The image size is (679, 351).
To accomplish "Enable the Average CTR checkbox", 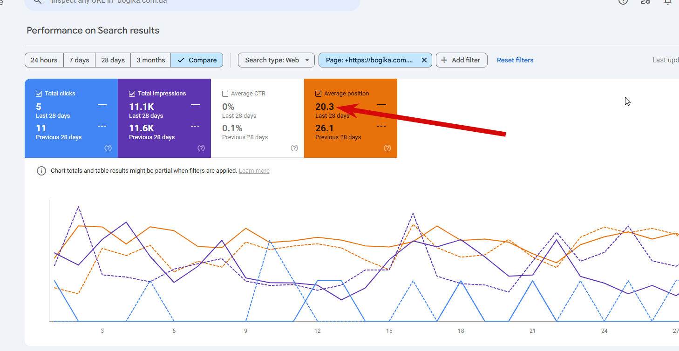I will pos(225,94).
